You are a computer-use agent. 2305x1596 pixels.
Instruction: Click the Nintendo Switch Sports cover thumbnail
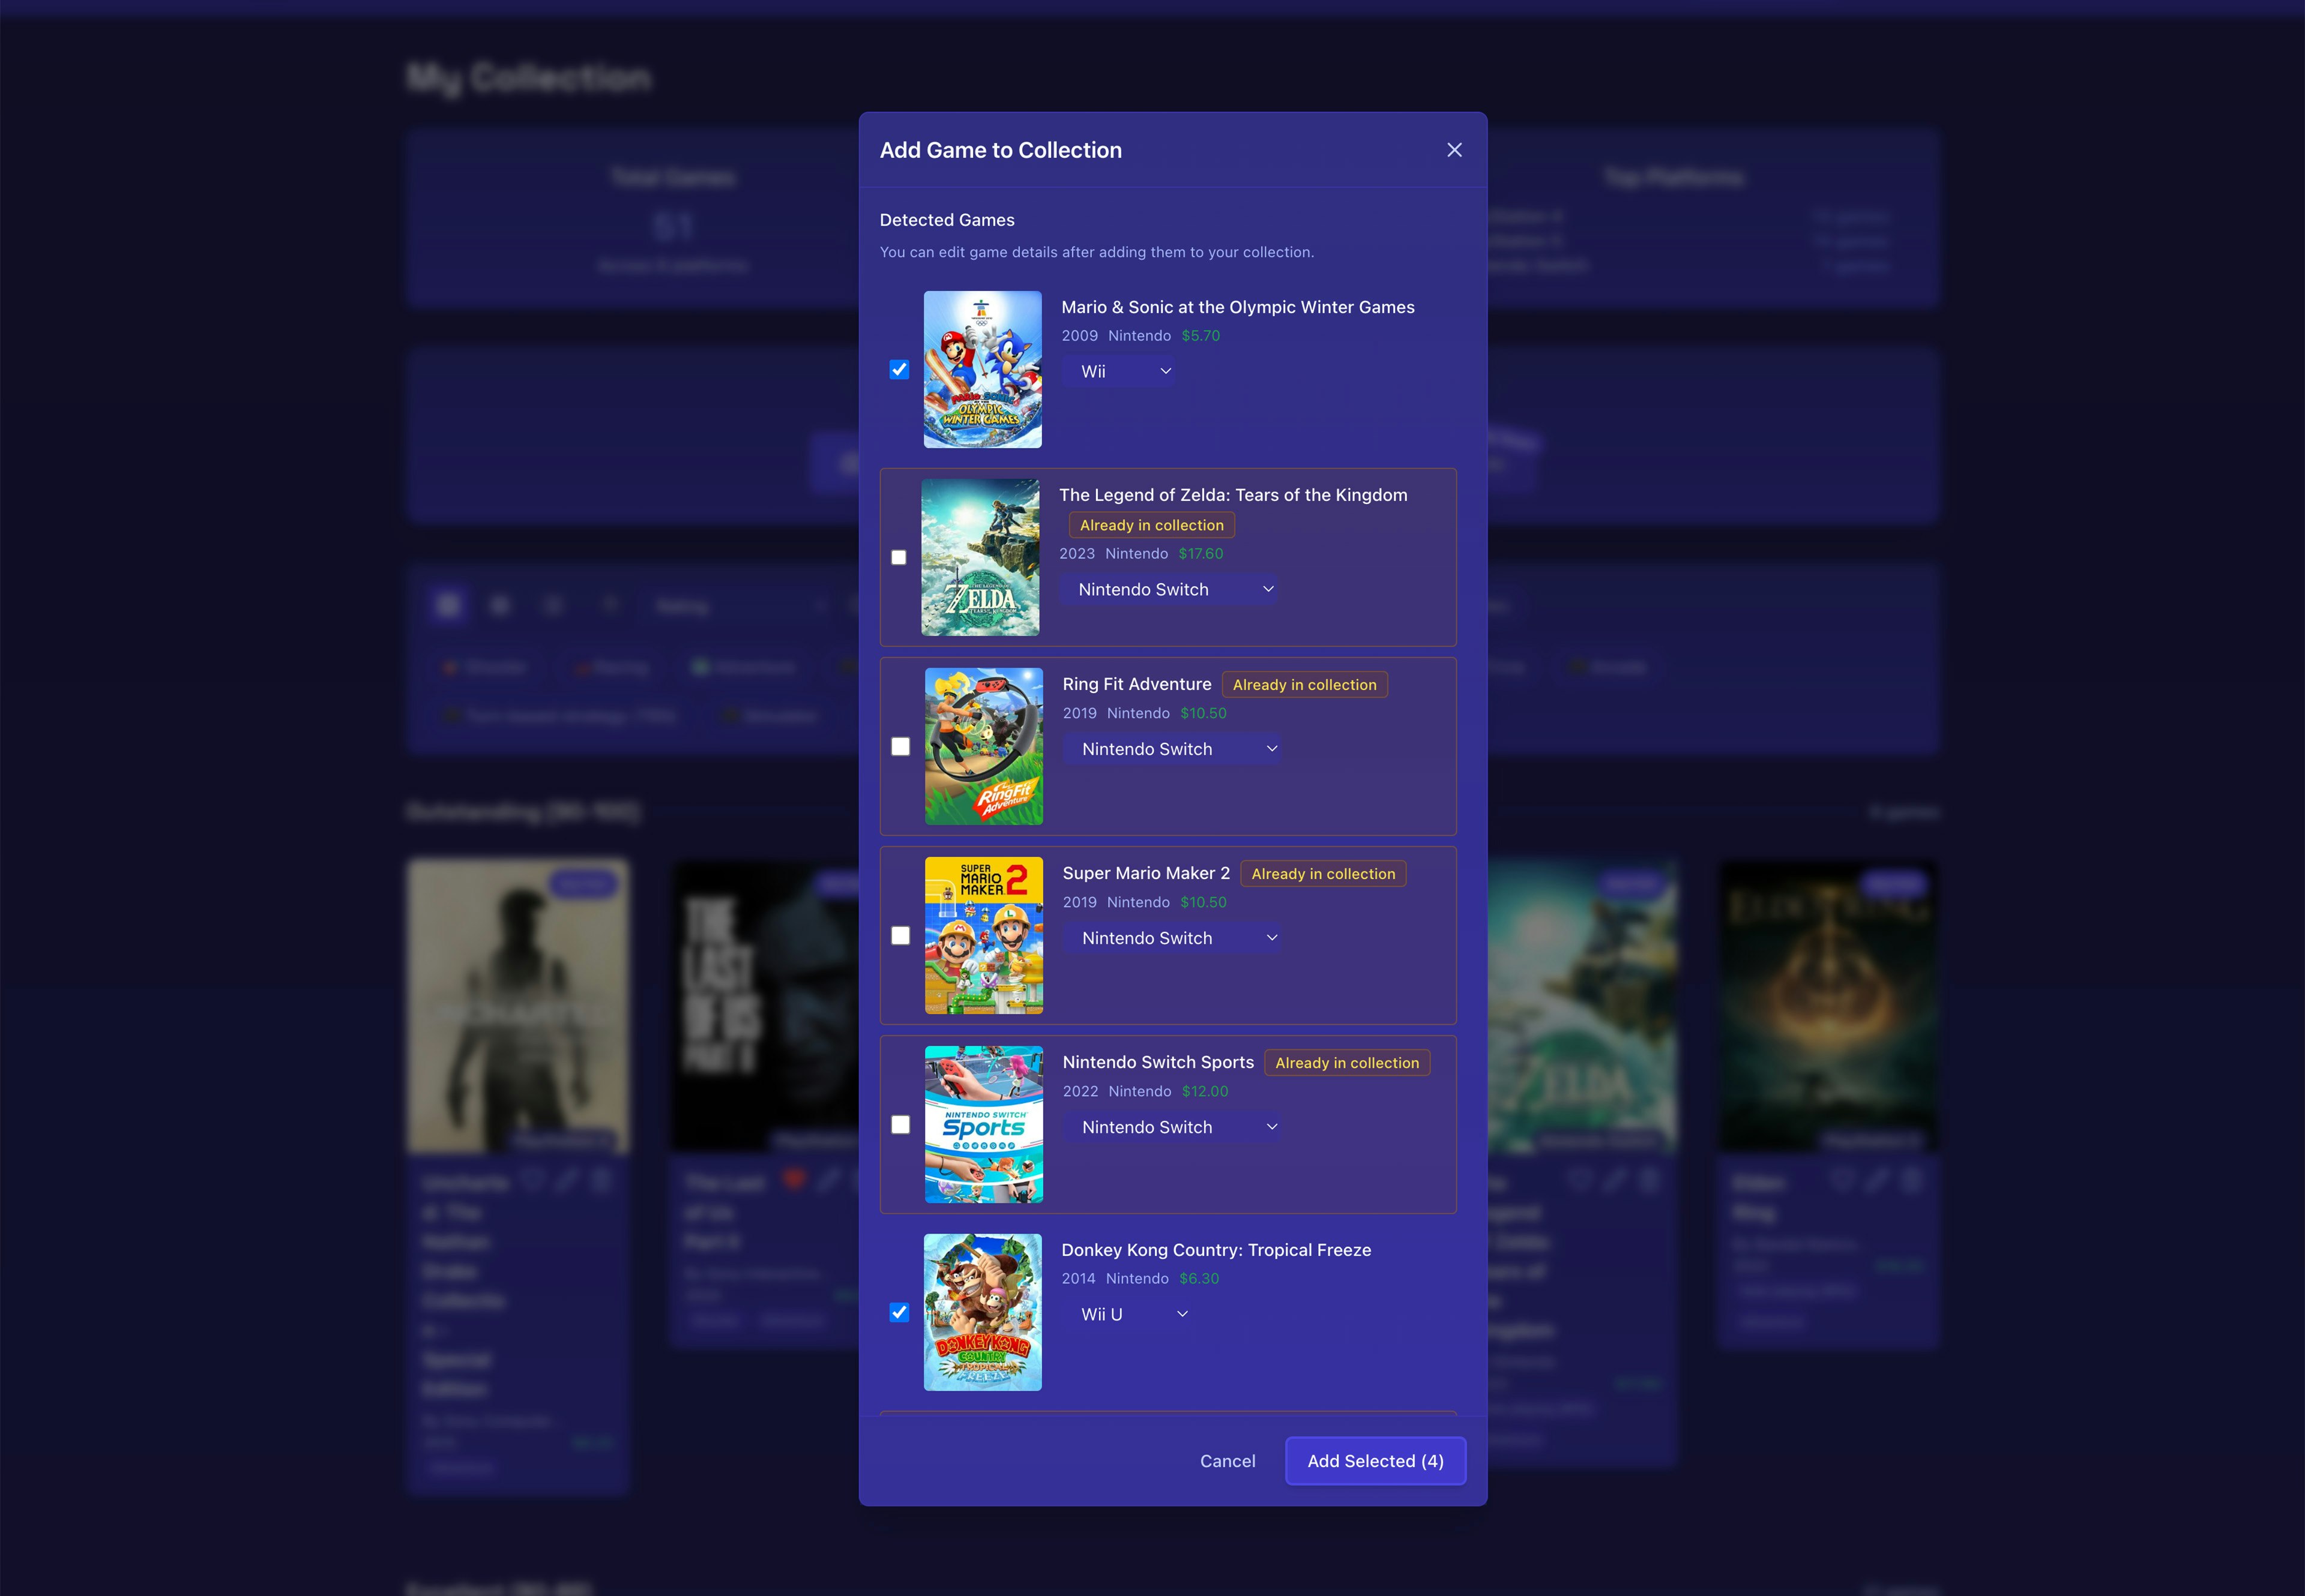(x=983, y=1125)
